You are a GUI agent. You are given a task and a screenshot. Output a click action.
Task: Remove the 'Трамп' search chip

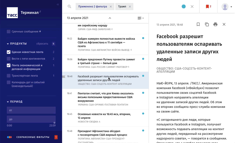tap(130, 6)
